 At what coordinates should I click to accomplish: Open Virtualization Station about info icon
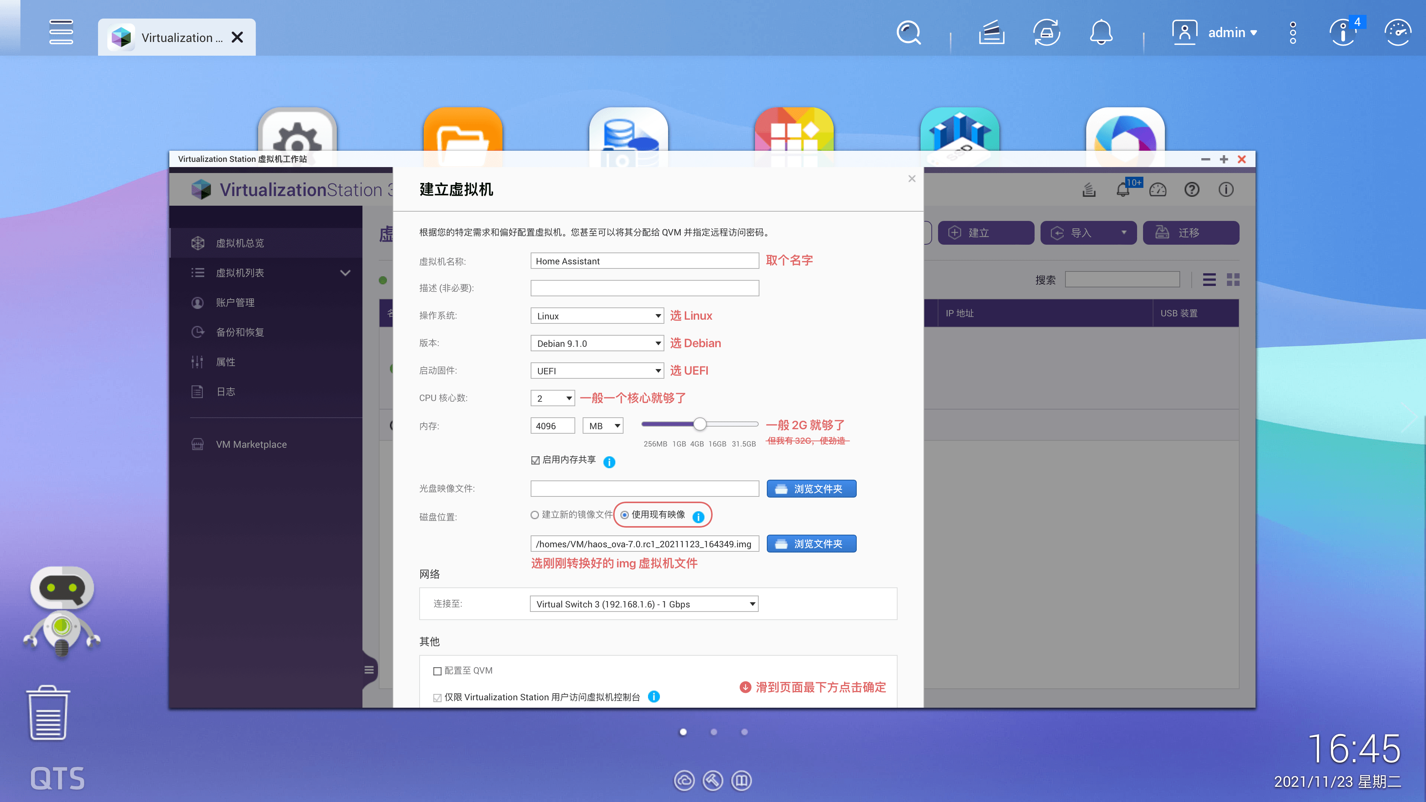pos(1226,190)
